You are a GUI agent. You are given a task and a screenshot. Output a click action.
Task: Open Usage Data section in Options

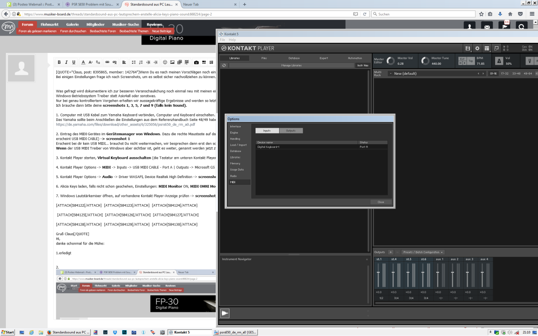237,170
